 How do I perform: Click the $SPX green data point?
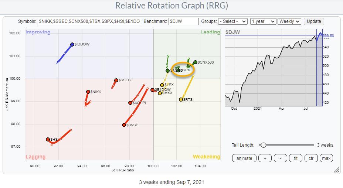coord(179,71)
